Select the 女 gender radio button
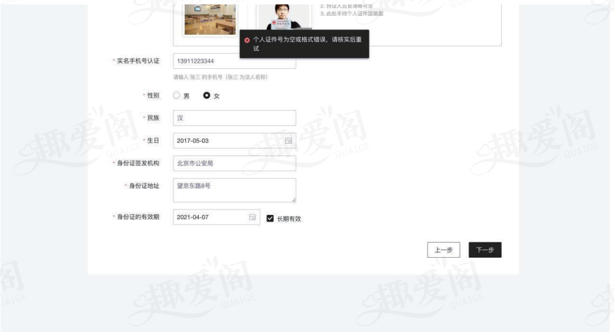Image resolution: width=614 pixels, height=336 pixels. pyautogui.click(x=207, y=96)
